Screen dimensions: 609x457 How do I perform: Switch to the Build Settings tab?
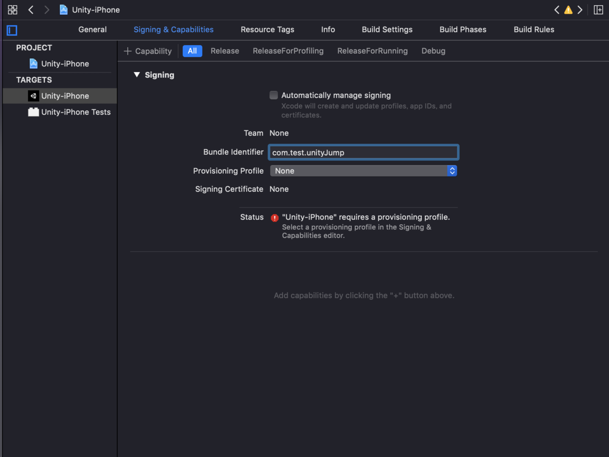point(387,29)
